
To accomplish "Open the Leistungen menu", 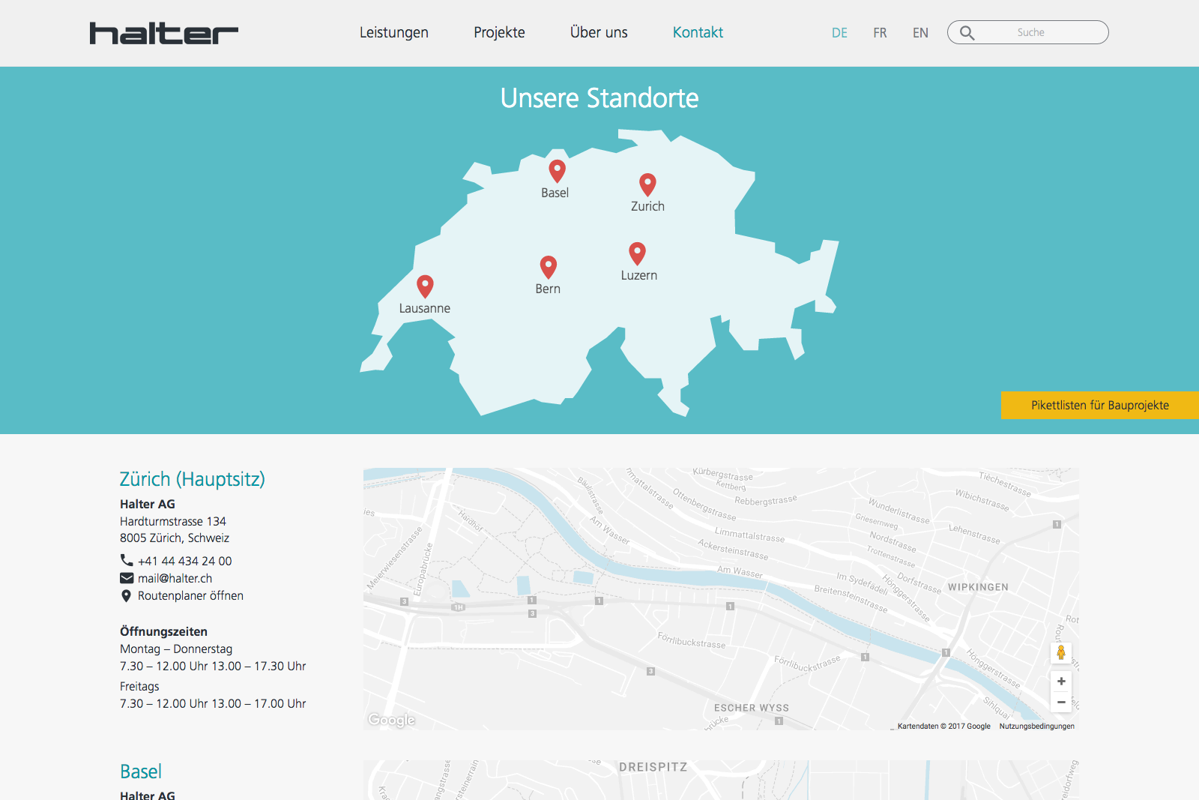I will click(x=393, y=33).
